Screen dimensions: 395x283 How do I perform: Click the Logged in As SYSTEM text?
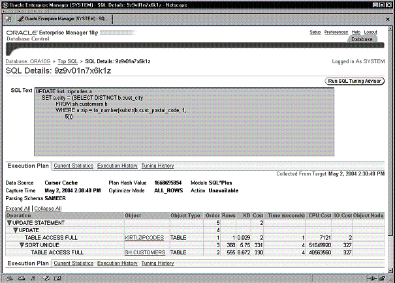click(x=358, y=61)
